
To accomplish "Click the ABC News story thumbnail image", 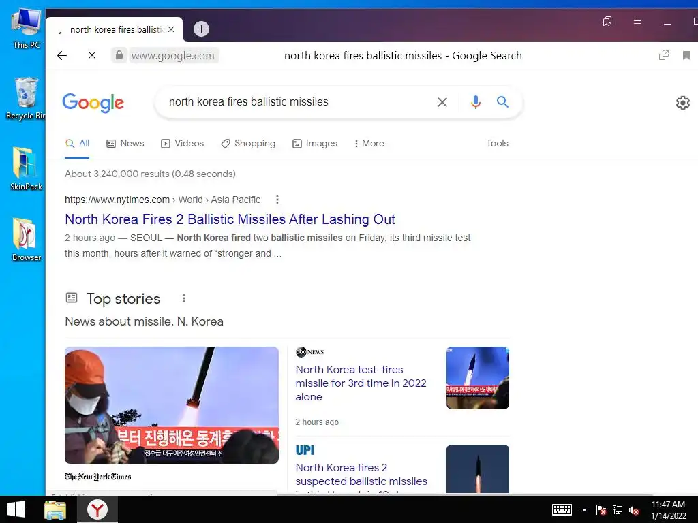I will click(478, 377).
